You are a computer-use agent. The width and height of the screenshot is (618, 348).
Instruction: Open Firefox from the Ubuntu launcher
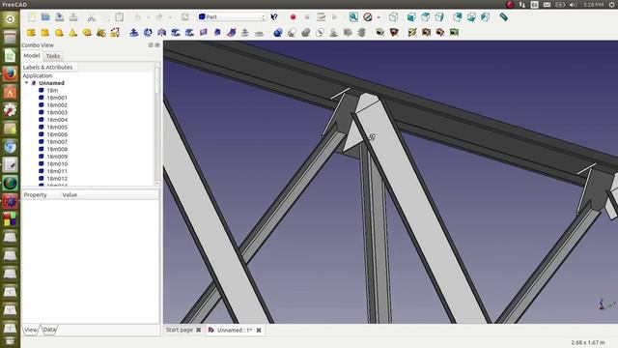click(x=10, y=73)
